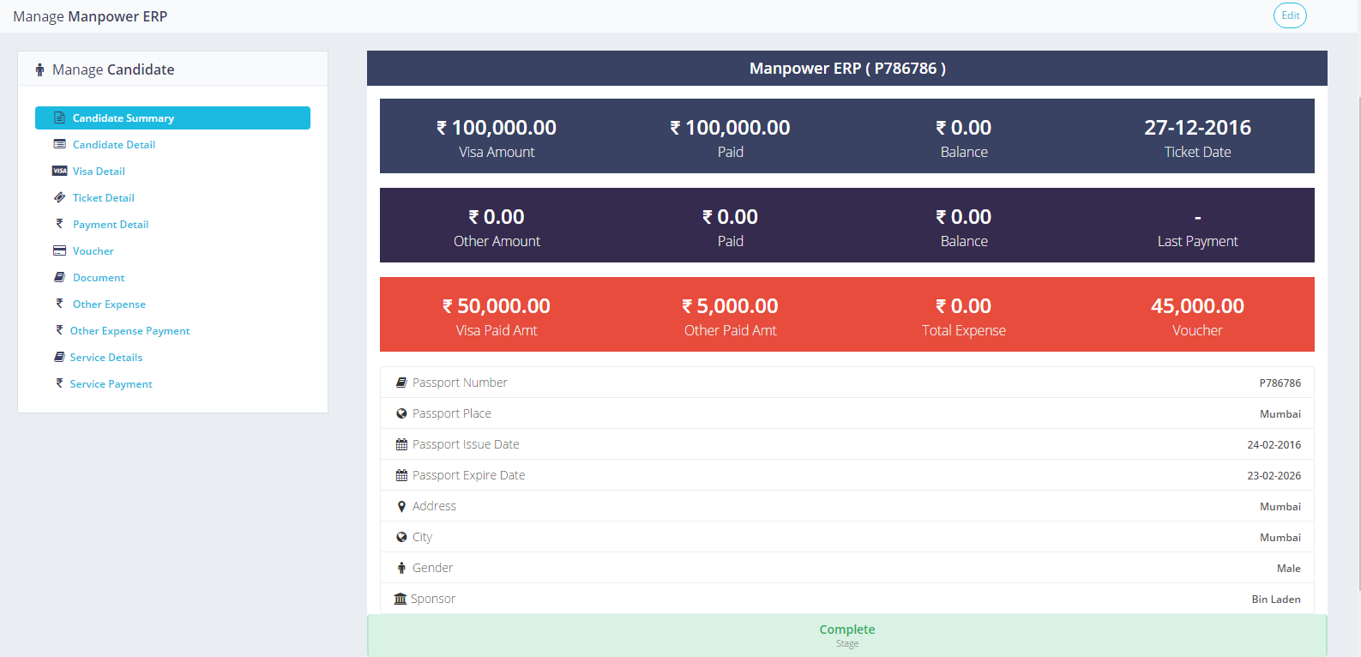Click the ₹ 50,000.00 Visa Paid Amt
1361x657 pixels.
[497, 306]
